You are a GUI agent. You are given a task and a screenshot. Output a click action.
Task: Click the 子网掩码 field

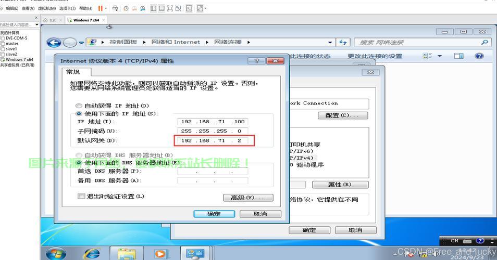[x=213, y=131]
